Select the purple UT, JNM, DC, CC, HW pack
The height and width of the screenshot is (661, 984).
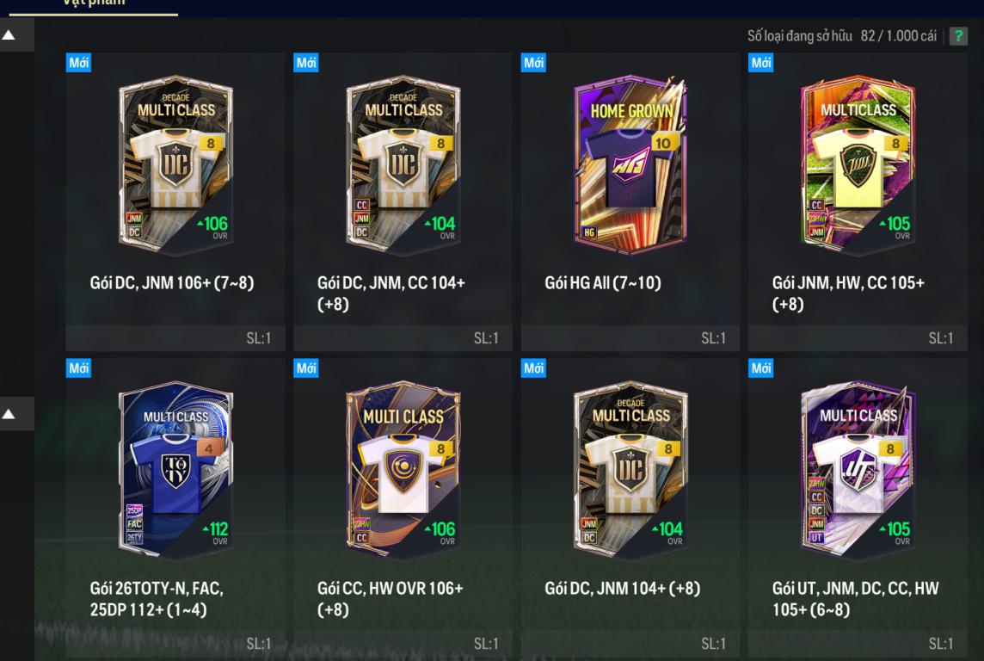858,507
